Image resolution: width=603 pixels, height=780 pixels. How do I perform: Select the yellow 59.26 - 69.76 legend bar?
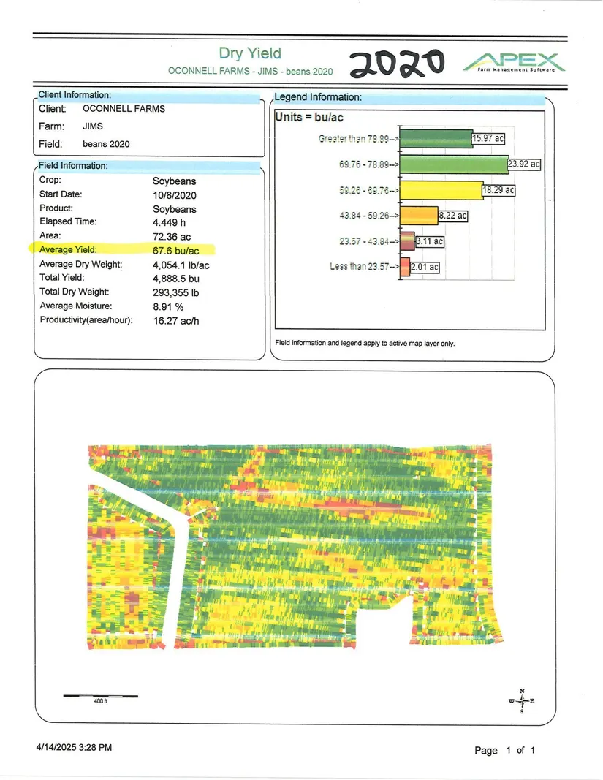tap(441, 190)
